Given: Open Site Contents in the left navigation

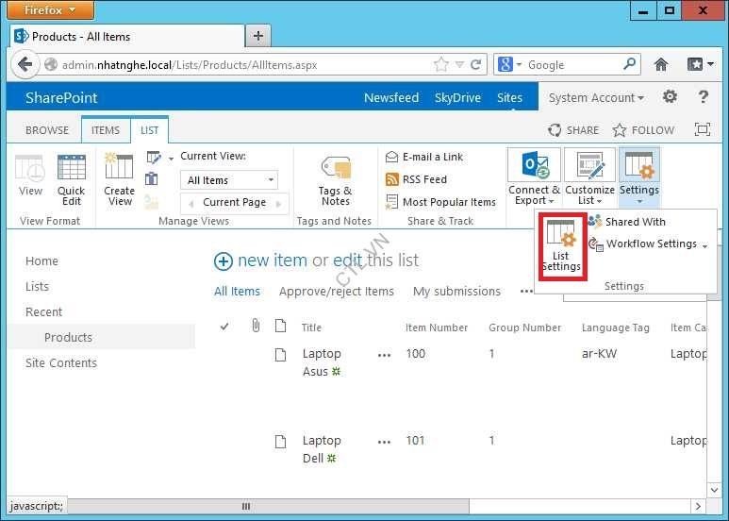Looking at the screenshot, I should pyautogui.click(x=61, y=362).
